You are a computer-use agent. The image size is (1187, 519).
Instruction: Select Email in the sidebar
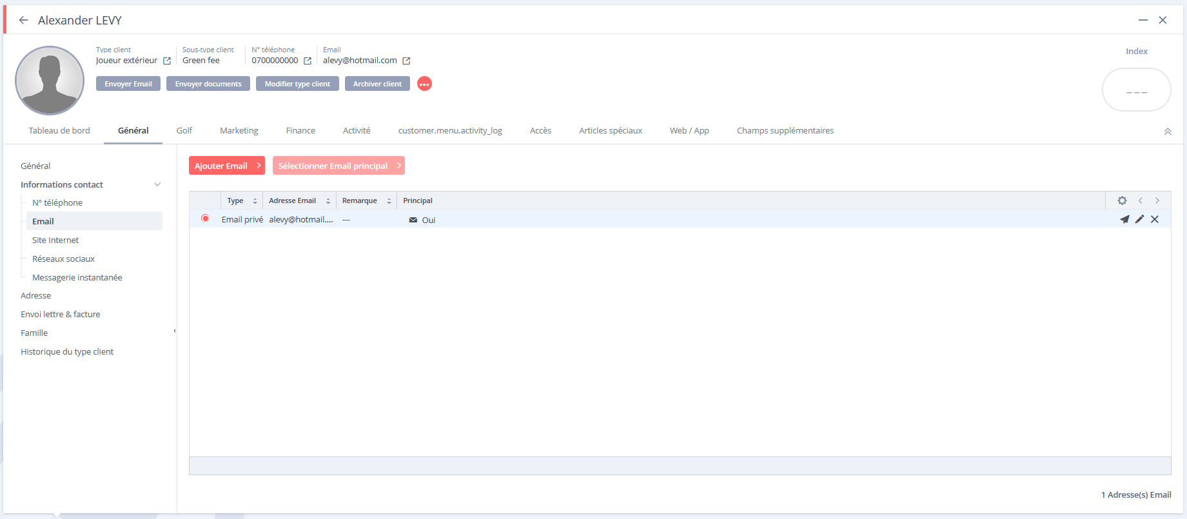tap(94, 221)
